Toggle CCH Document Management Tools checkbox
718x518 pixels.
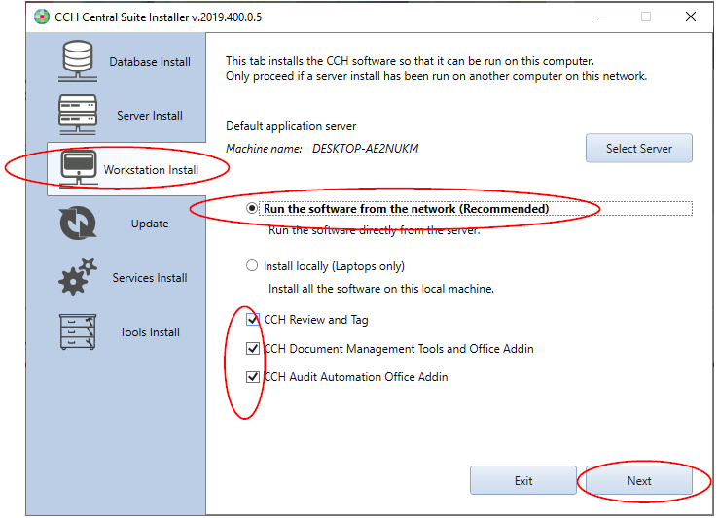(253, 349)
